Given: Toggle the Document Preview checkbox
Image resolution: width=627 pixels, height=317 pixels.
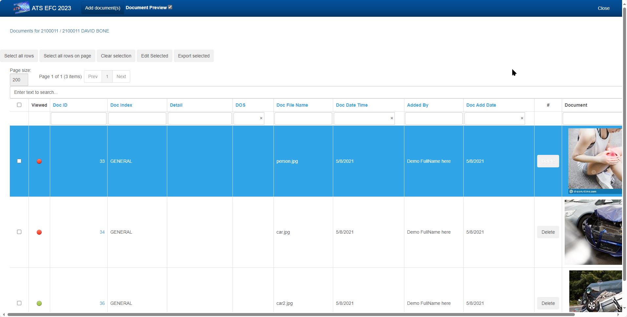Looking at the screenshot, I should click(170, 7).
